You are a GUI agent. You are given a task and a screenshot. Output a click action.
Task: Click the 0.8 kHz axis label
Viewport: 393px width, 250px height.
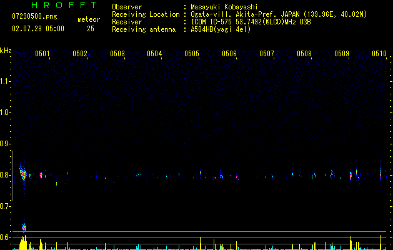coord(5,175)
